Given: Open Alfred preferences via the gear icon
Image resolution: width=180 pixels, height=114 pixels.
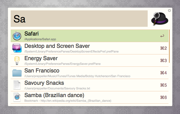Looking at the screenshot, I should click(170, 10).
